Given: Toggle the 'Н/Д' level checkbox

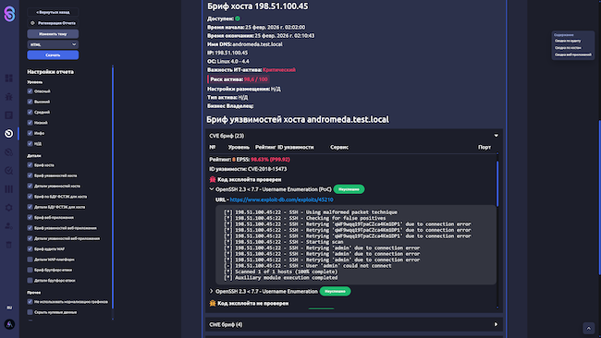Looking at the screenshot, I should 30,143.
